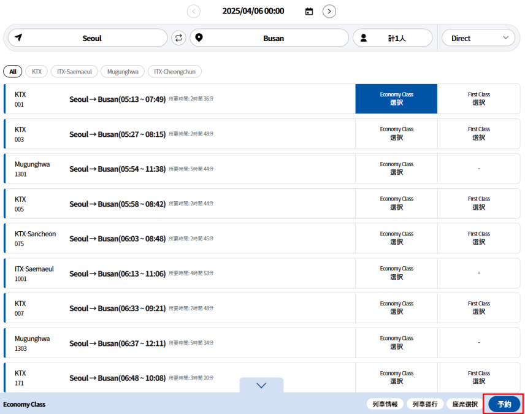Filter trains by ITX-Saemaeul
This screenshot has width=525, height=414.
coord(74,72)
